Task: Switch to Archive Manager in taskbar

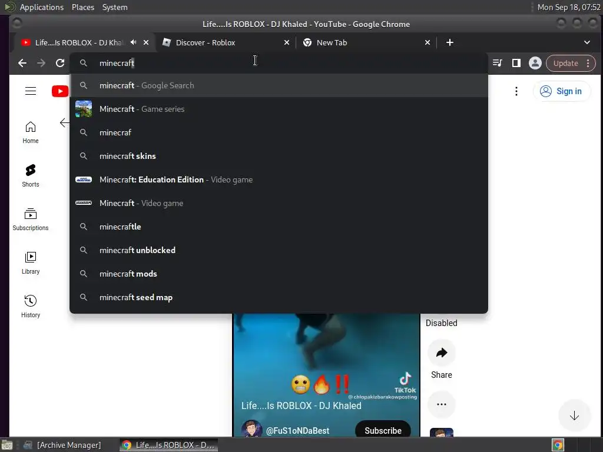Action: pyautogui.click(x=62, y=445)
